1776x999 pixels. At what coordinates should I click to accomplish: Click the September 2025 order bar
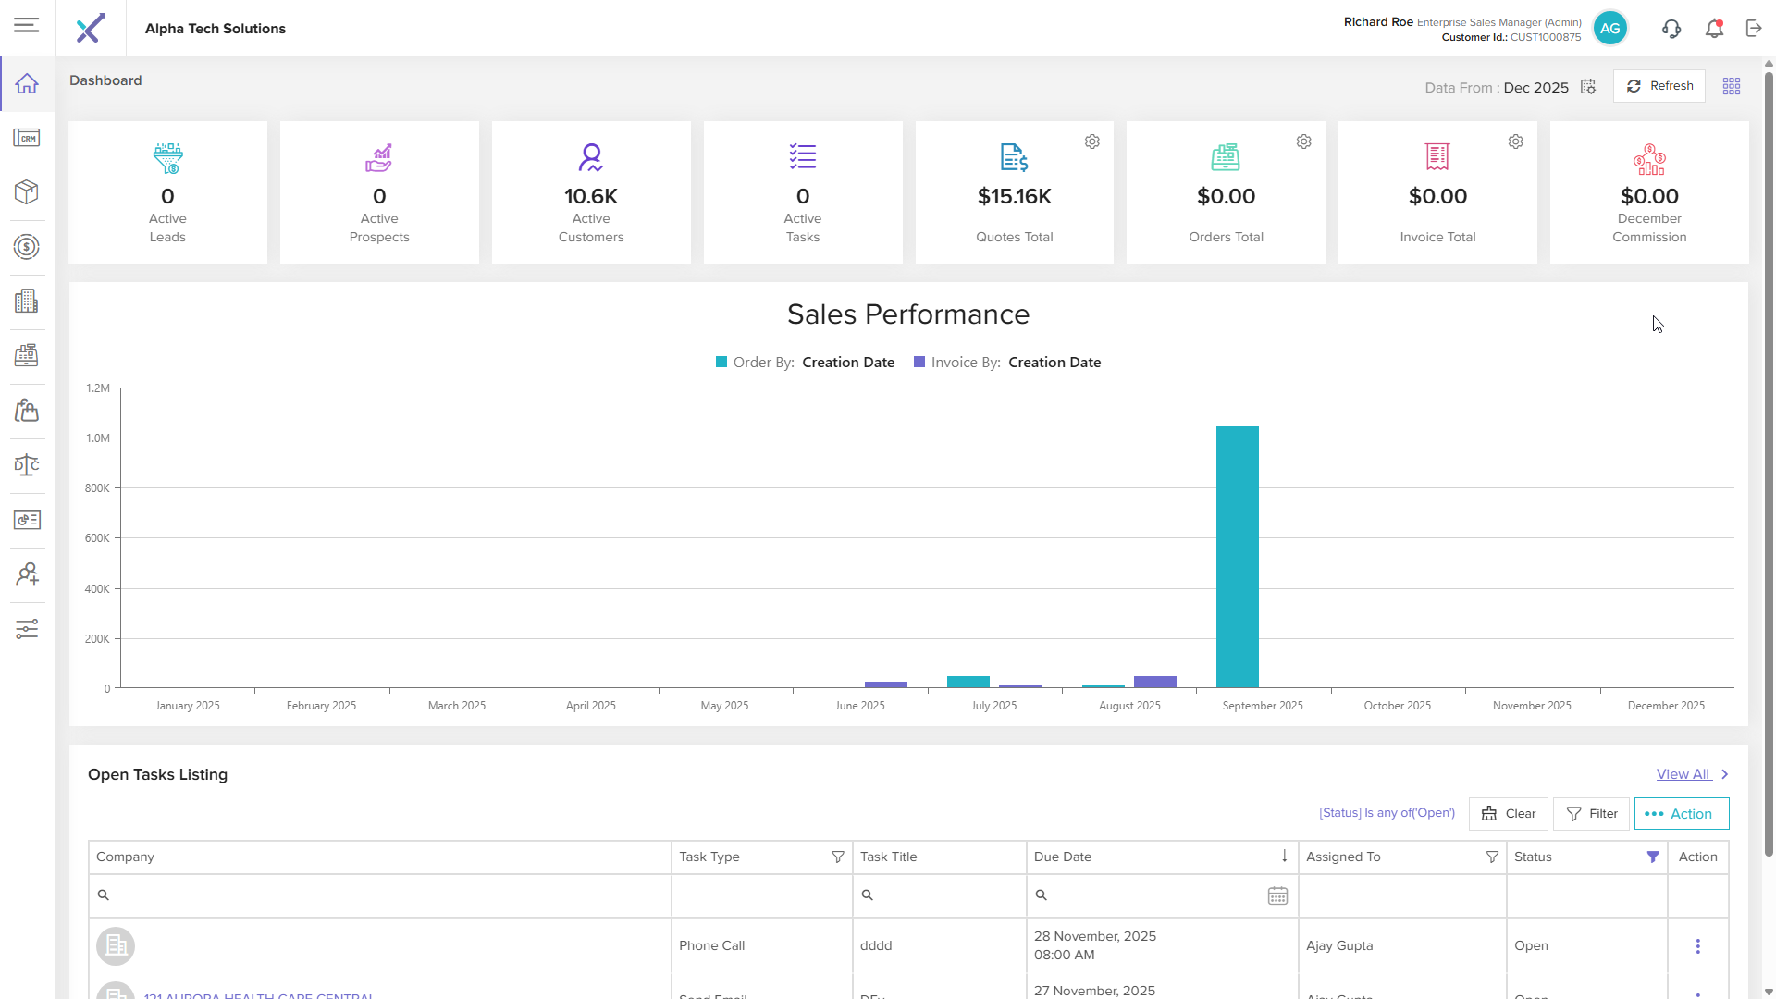[1237, 557]
